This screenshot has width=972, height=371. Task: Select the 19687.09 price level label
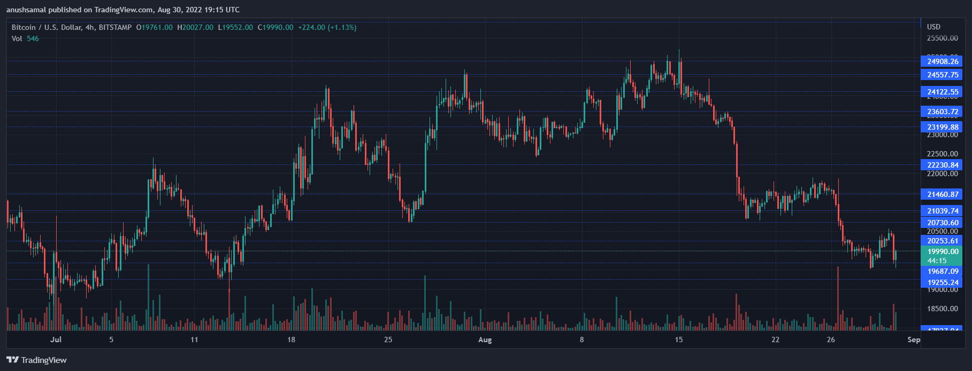[943, 271]
